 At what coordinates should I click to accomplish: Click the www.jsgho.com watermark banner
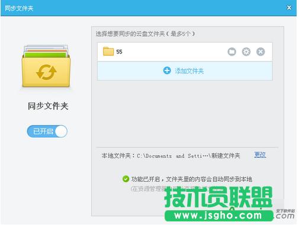pyautogui.click(x=218, y=216)
